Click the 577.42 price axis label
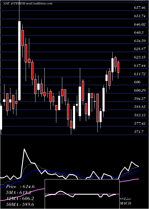Image resolution: width=149 pixels, height=209 pixels. (x=140, y=124)
